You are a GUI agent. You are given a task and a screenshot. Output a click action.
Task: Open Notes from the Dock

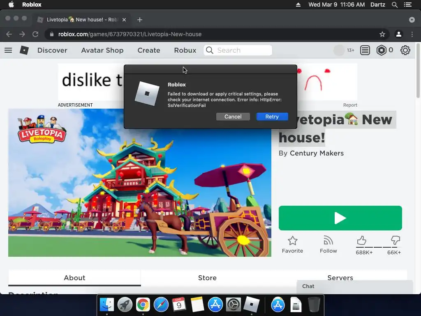click(197, 304)
